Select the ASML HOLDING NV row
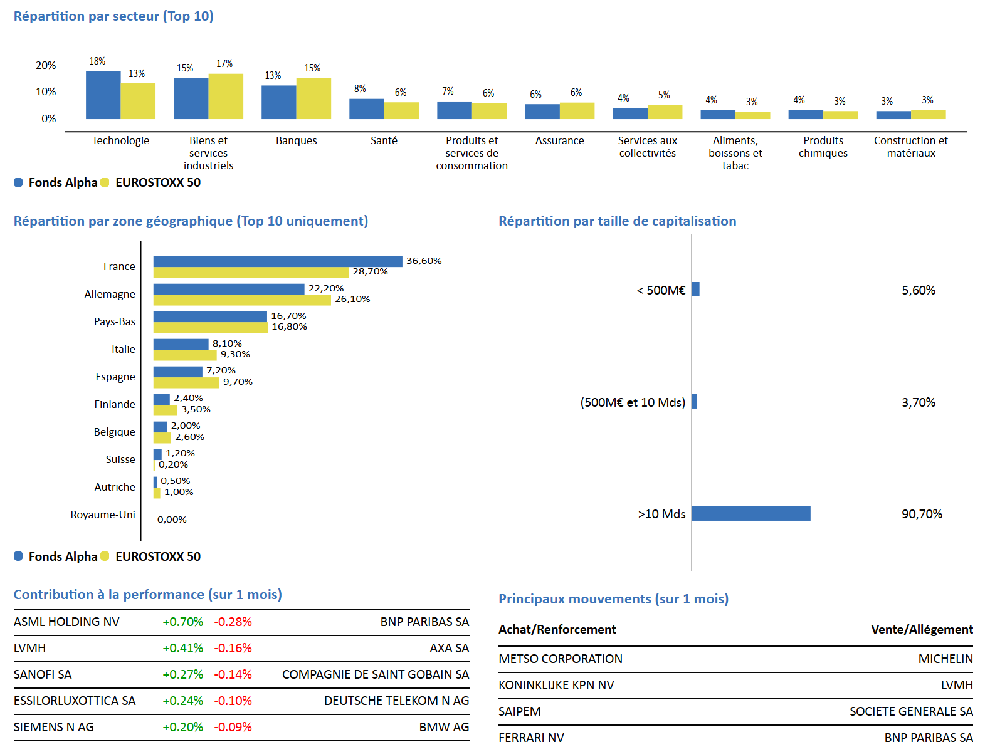990x747 pixels. (x=241, y=622)
